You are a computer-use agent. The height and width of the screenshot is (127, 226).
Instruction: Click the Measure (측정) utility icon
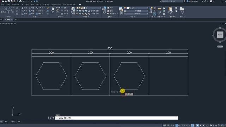pyautogui.click(x=160, y=10)
